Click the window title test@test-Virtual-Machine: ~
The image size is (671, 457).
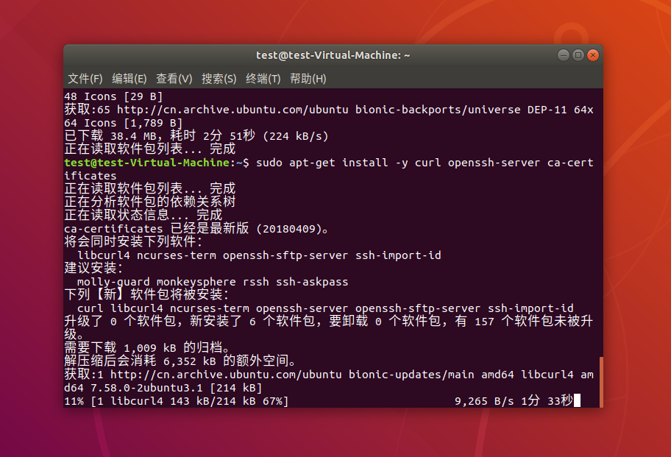[x=333, y=55]
